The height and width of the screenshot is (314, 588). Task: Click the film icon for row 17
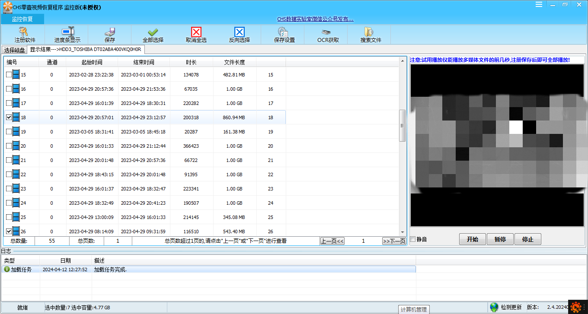point(16,103)
